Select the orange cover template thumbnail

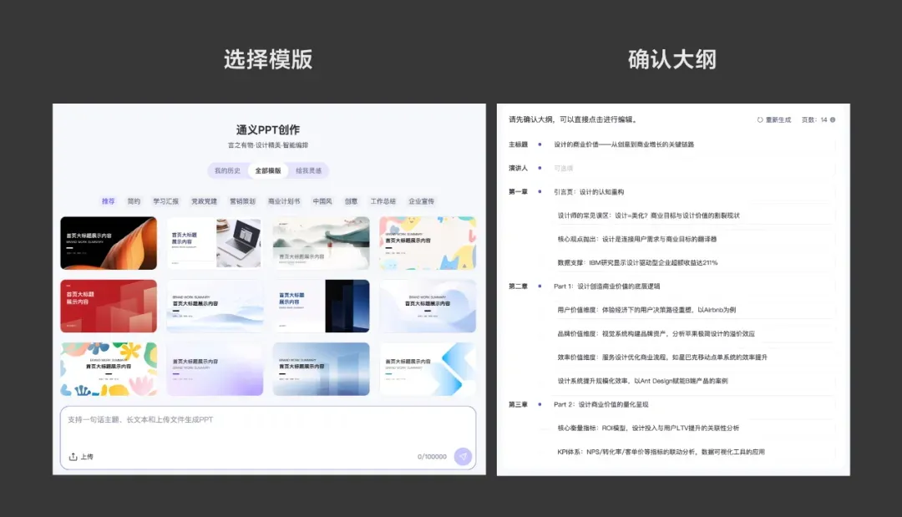[x=109, y=243]
